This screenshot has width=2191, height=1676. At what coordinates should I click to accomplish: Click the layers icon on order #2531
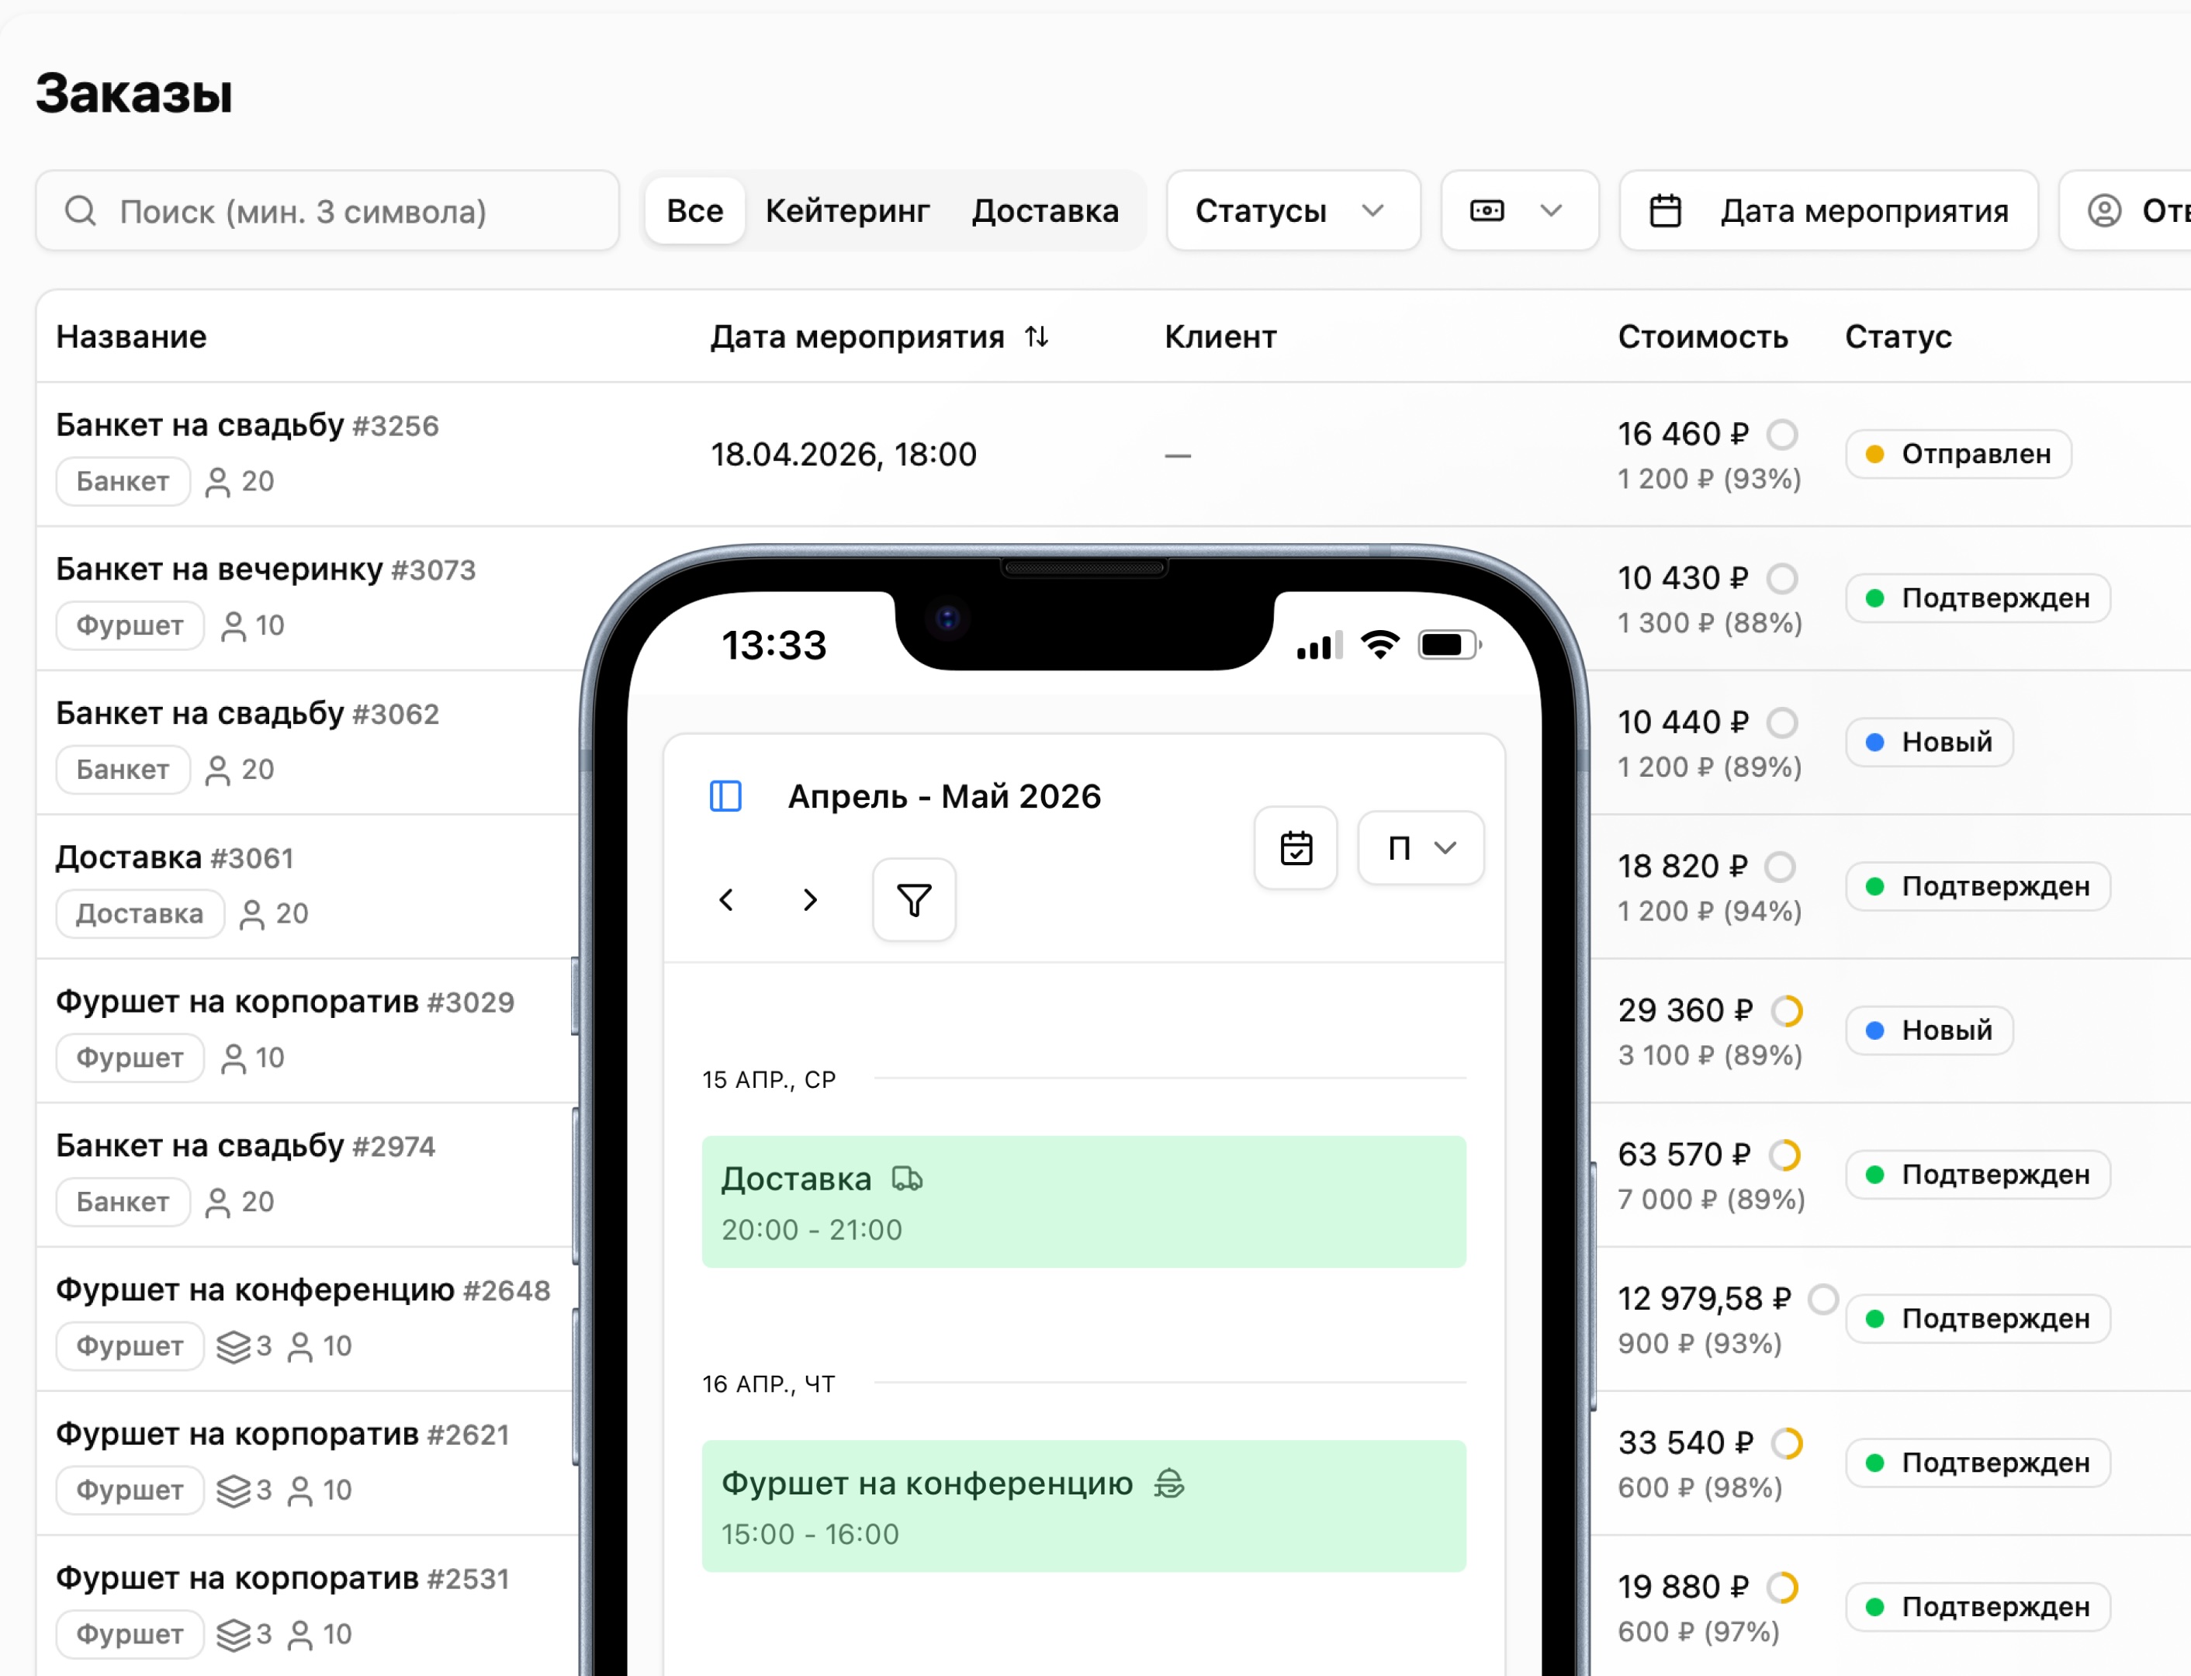234,1634
